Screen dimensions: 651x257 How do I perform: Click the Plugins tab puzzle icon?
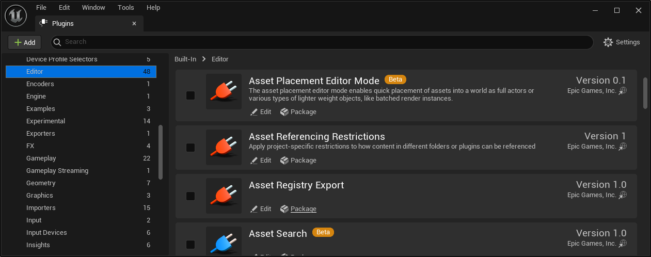[x=44, y=23]
